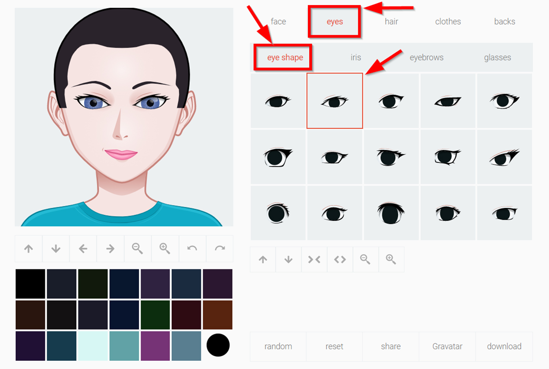The height and width of the screenshot is (369, 549).
Task: Rotate the avatar clockwise
Action: coord(220,248)
